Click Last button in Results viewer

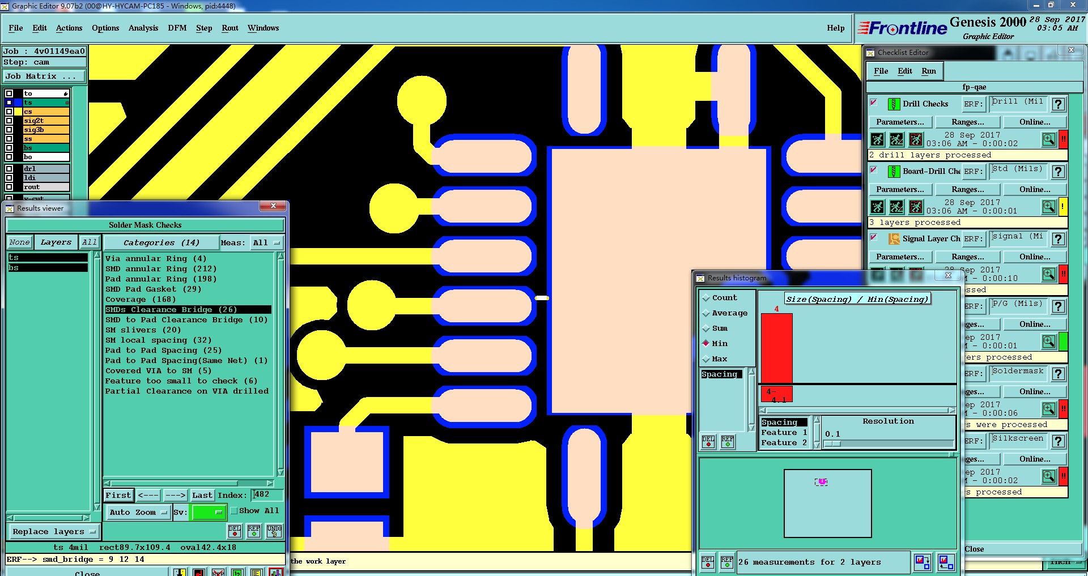202,495
